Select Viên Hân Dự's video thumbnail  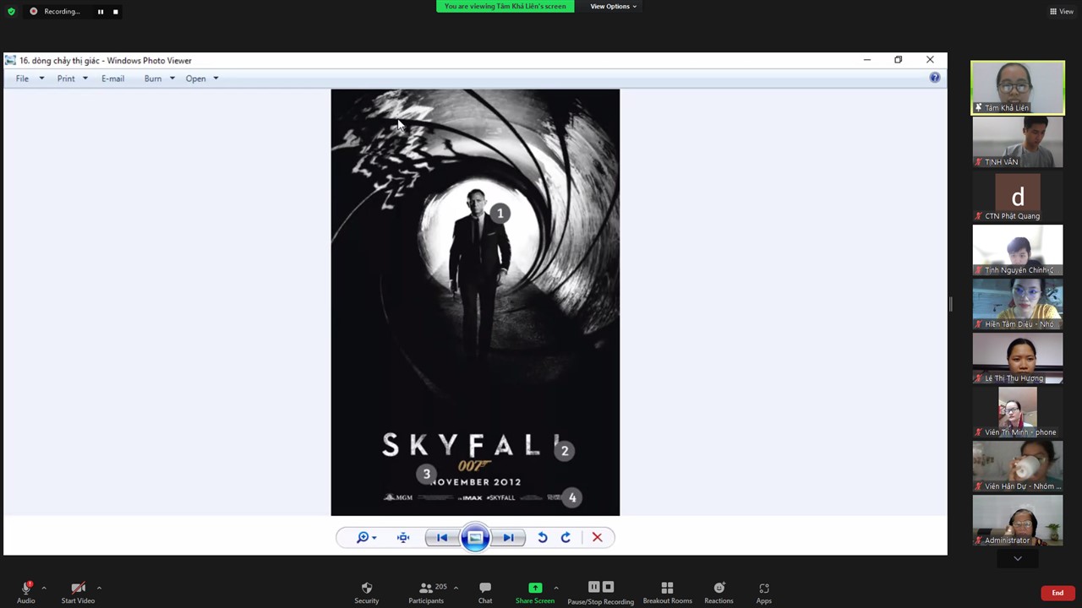tap(1018, 466)
